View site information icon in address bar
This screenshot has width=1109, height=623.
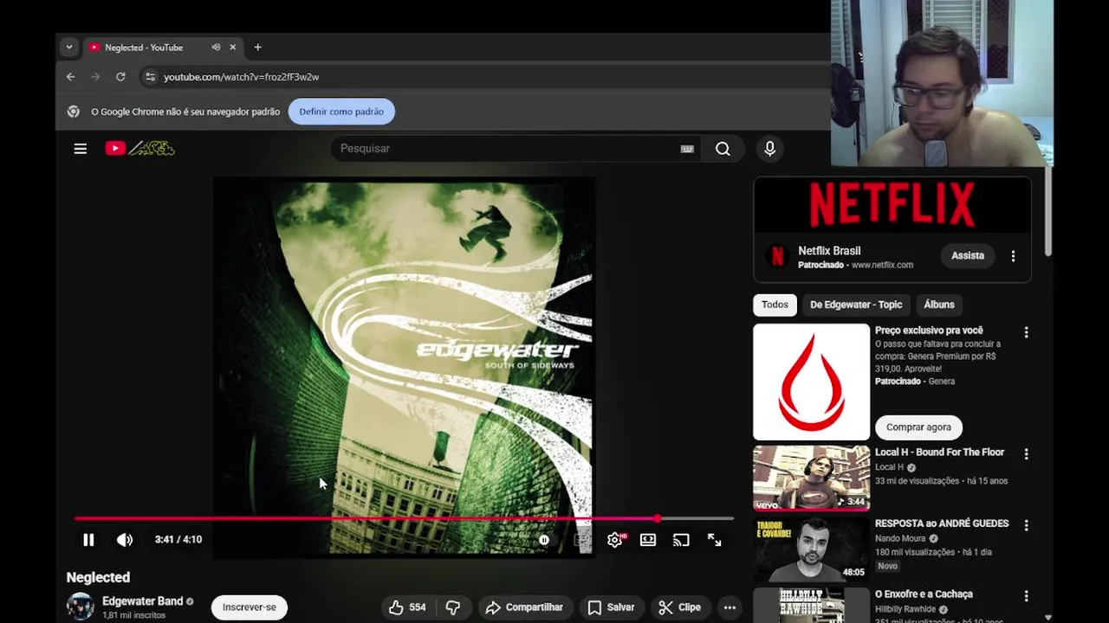tap(150, 77)
